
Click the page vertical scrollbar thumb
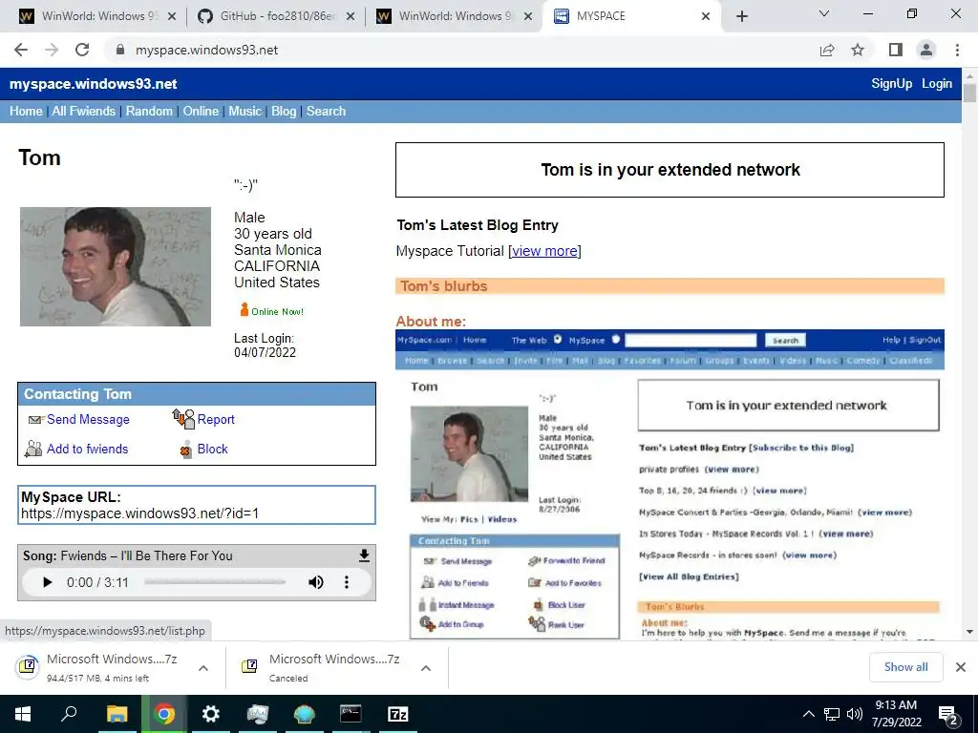point(969,92)
